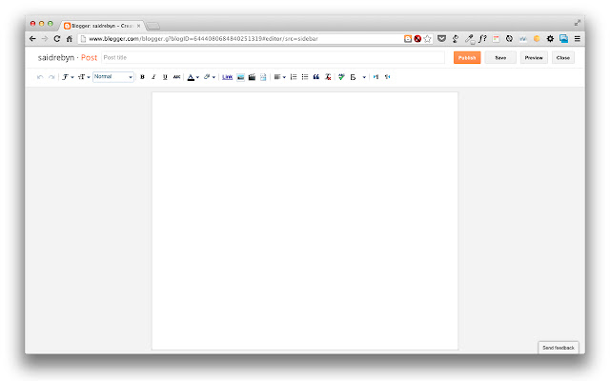This screenshot has height=381, width=610.
Task: Publish the blog post
Action: click(x=467, y=57)
